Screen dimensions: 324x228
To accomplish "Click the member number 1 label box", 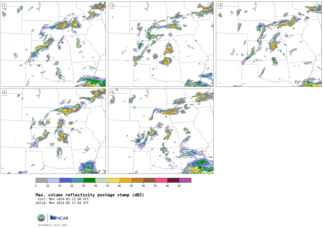I will (4, 6).
